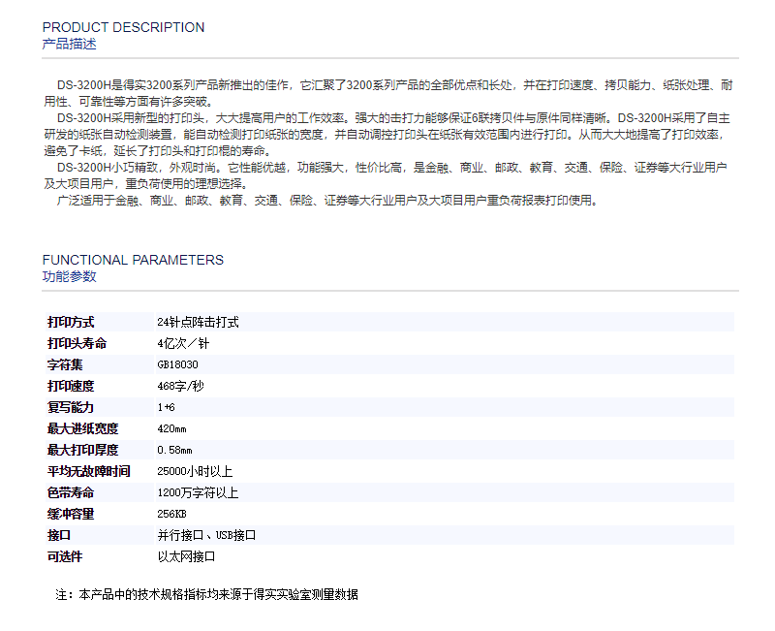Click the 功能参数 subheading
This screenshot has height=631, width=775.
69,276
